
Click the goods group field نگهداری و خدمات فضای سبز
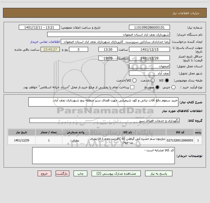(x=104, y=120)
